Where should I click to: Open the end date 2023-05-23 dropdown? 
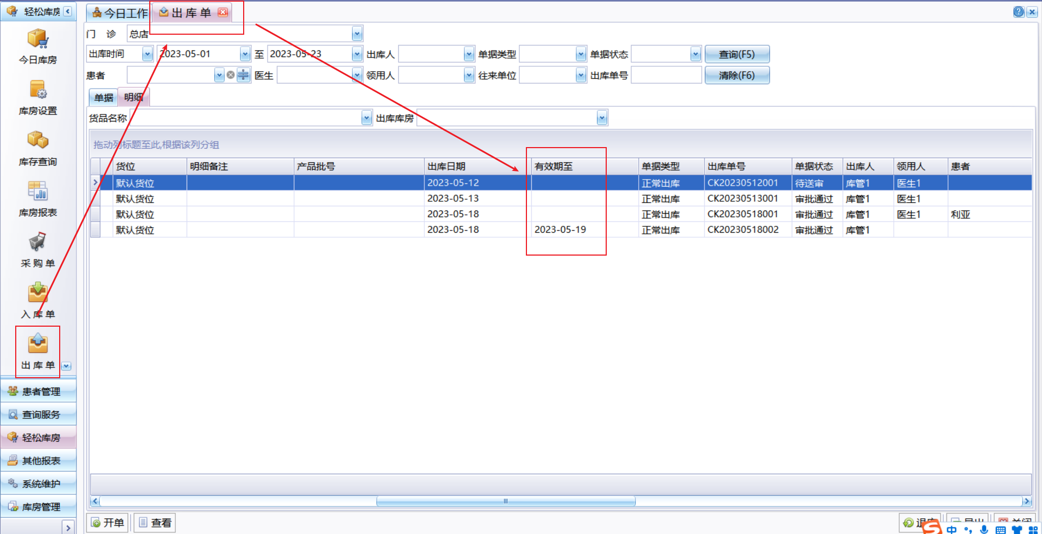point(357,54)
